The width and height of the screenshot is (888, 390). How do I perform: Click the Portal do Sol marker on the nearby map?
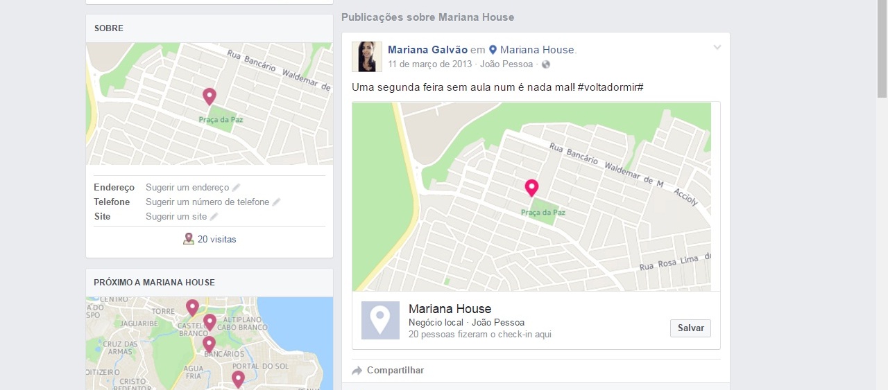238,379
